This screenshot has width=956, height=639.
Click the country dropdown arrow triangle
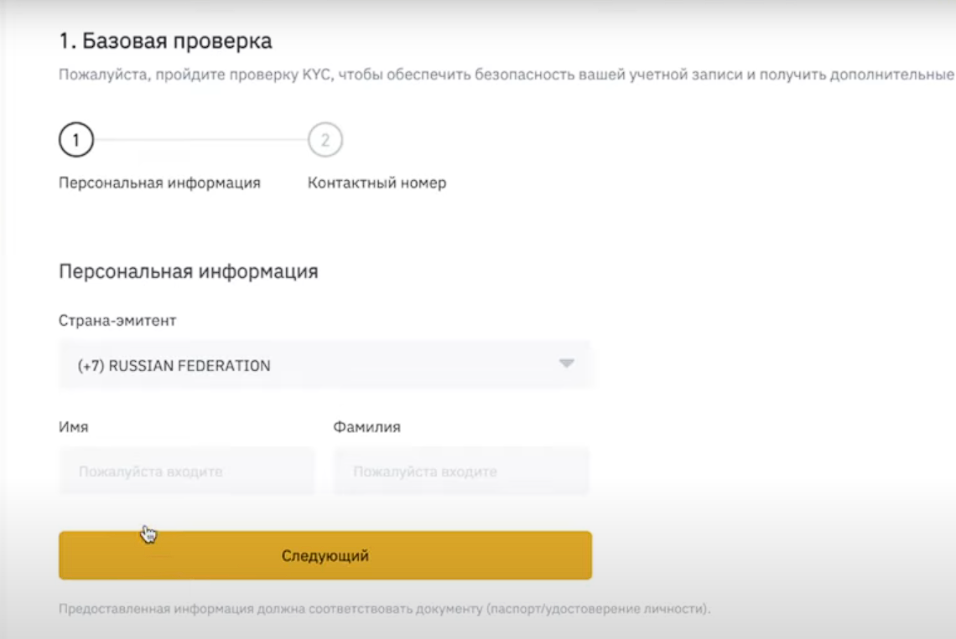tap(567, 364)
